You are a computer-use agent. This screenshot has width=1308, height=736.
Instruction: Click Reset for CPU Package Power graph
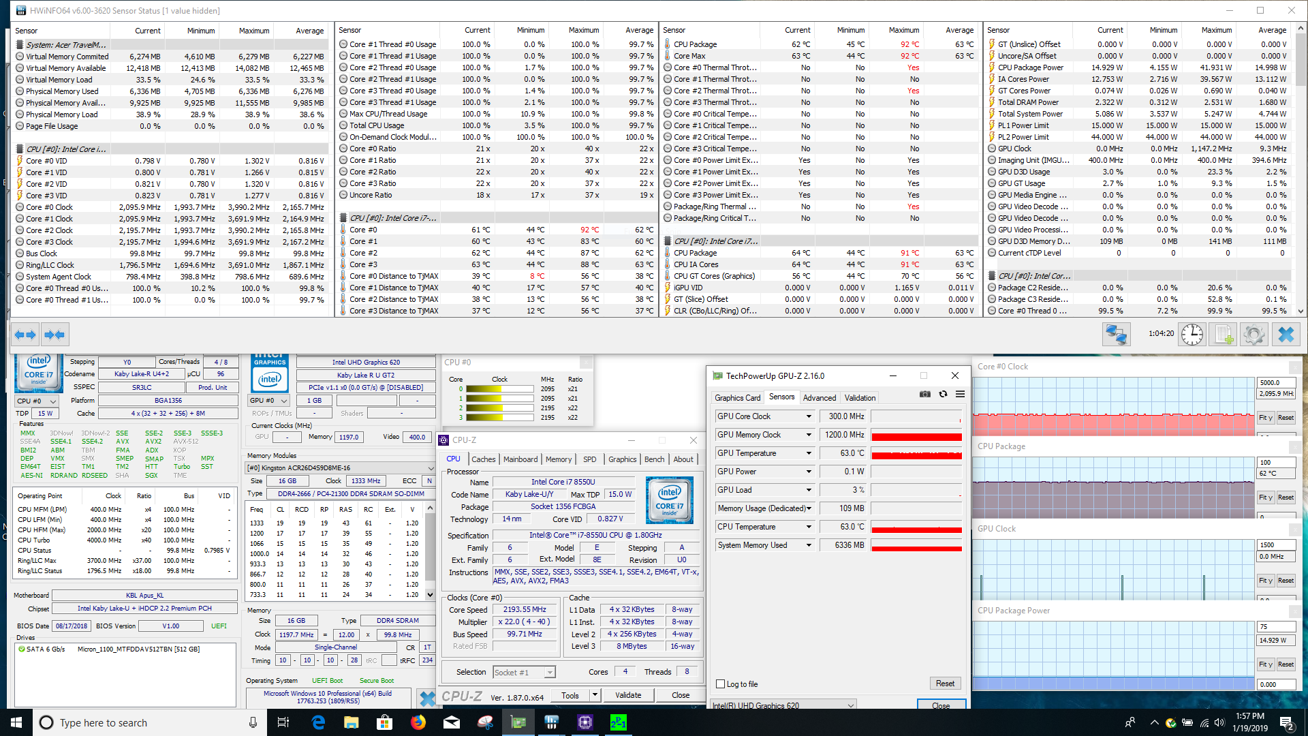(1286, 664)
